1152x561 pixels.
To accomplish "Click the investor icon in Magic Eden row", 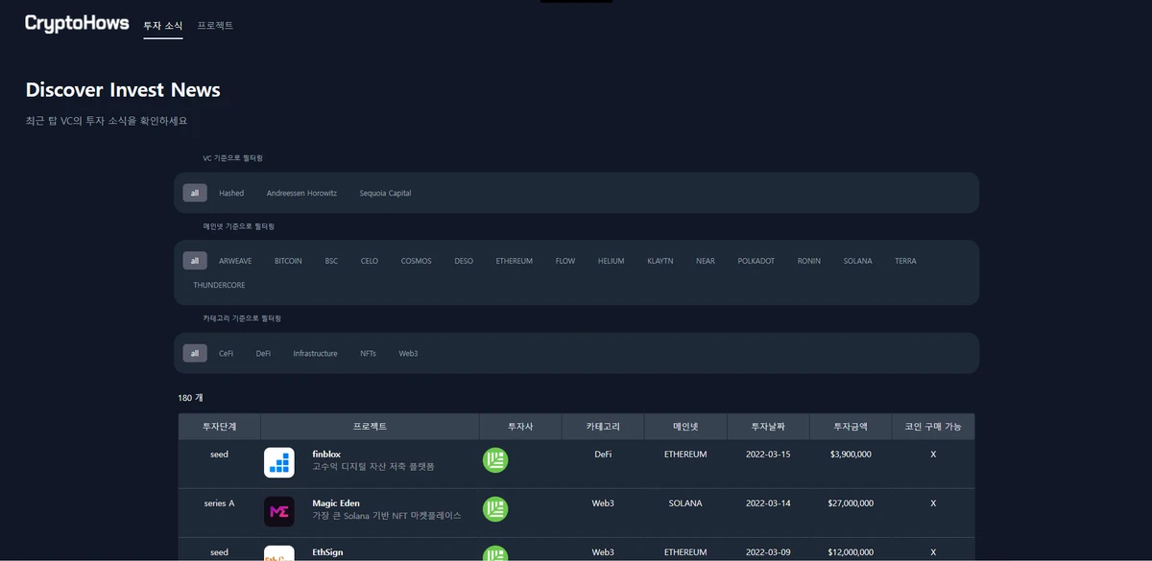I will click(495, 509).
